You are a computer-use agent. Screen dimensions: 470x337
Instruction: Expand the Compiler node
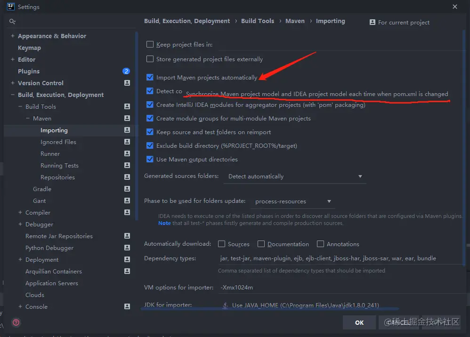pos(20,212)
